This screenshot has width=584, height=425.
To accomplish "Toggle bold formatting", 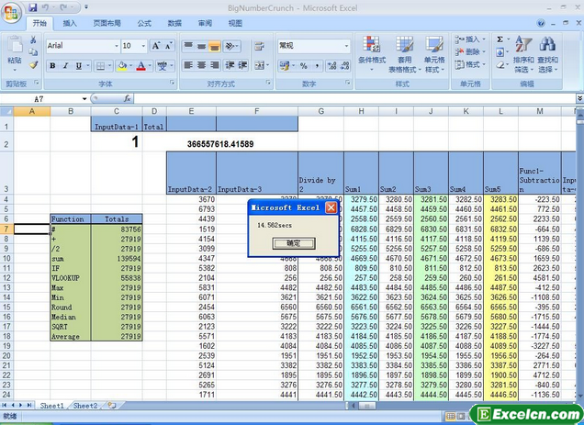I will (52, 66).
